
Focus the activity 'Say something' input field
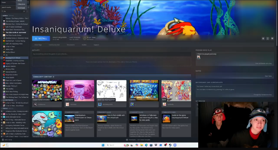(111, 54)
